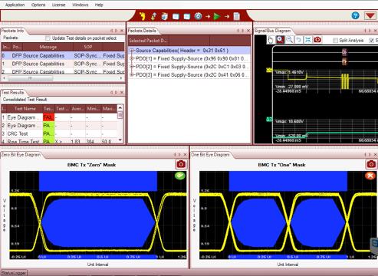Toggle the checked checkbox right of Split Analysis
Viewport: 378px width, 276px height.
pos(371,41)
